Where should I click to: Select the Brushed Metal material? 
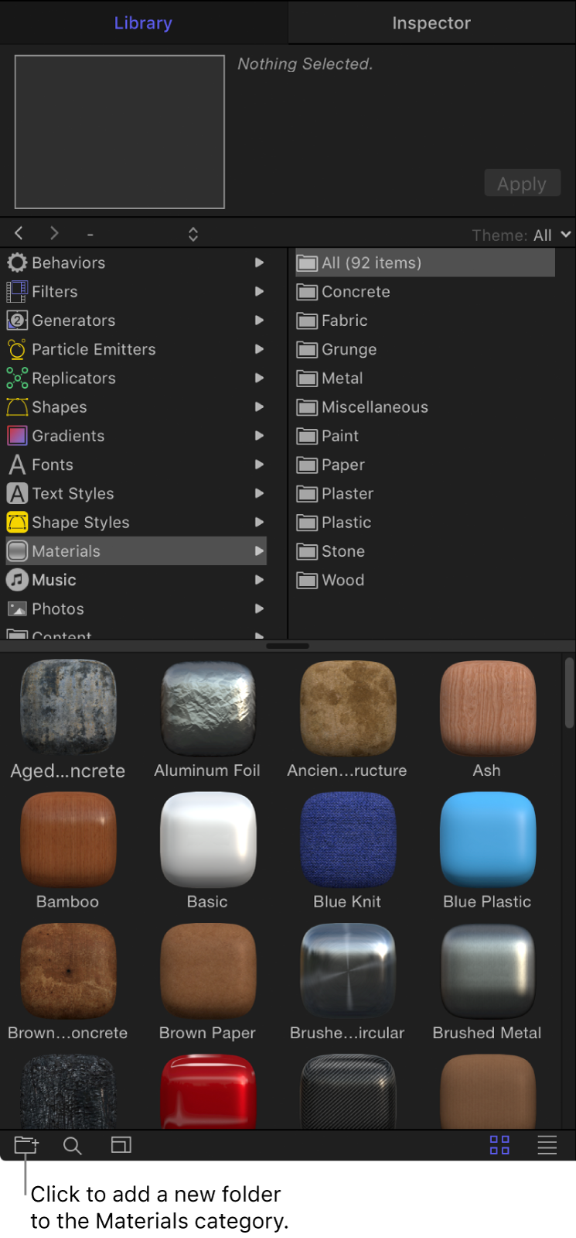tap(487, 971)
